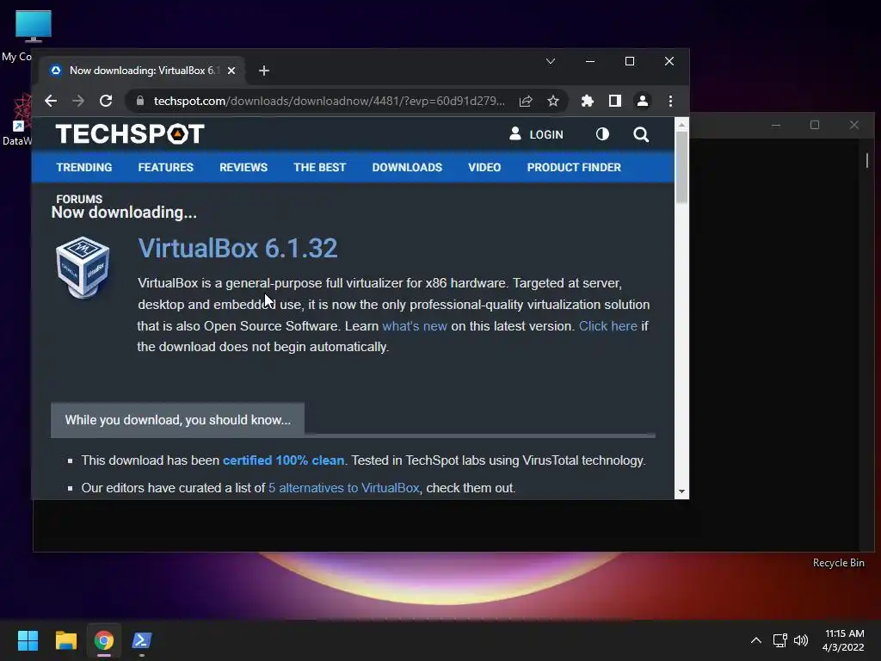Open the VIDEO section
Viewport: 881px width, 661px height.
(x=484, y=168)
